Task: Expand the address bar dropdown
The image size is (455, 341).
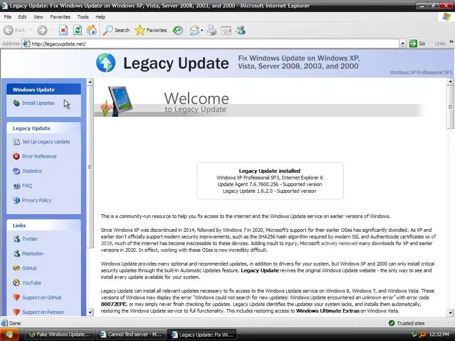Action: point(403,44)
